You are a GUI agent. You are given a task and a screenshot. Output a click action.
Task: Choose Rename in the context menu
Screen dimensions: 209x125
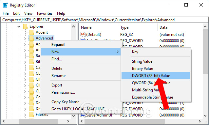pos(81,76)
